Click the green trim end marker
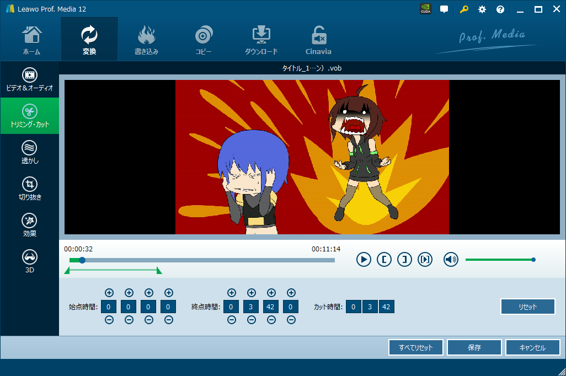This screenshot has height=376, width=566. [159, 271]
